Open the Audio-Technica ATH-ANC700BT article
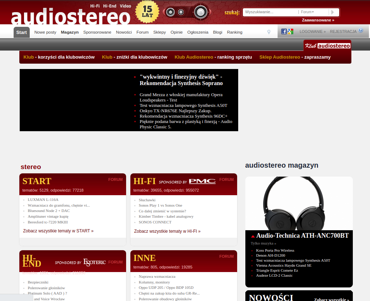 tap(303, 236)
